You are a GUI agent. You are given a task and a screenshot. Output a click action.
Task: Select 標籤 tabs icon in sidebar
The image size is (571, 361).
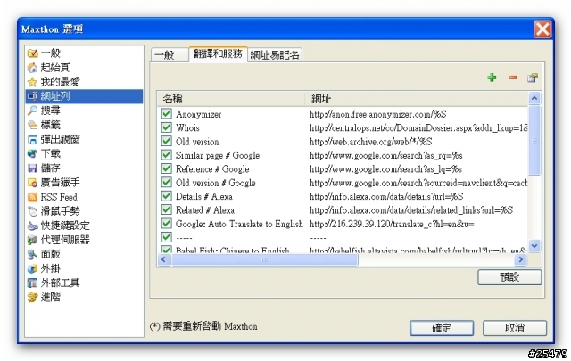tap(32, 125)
